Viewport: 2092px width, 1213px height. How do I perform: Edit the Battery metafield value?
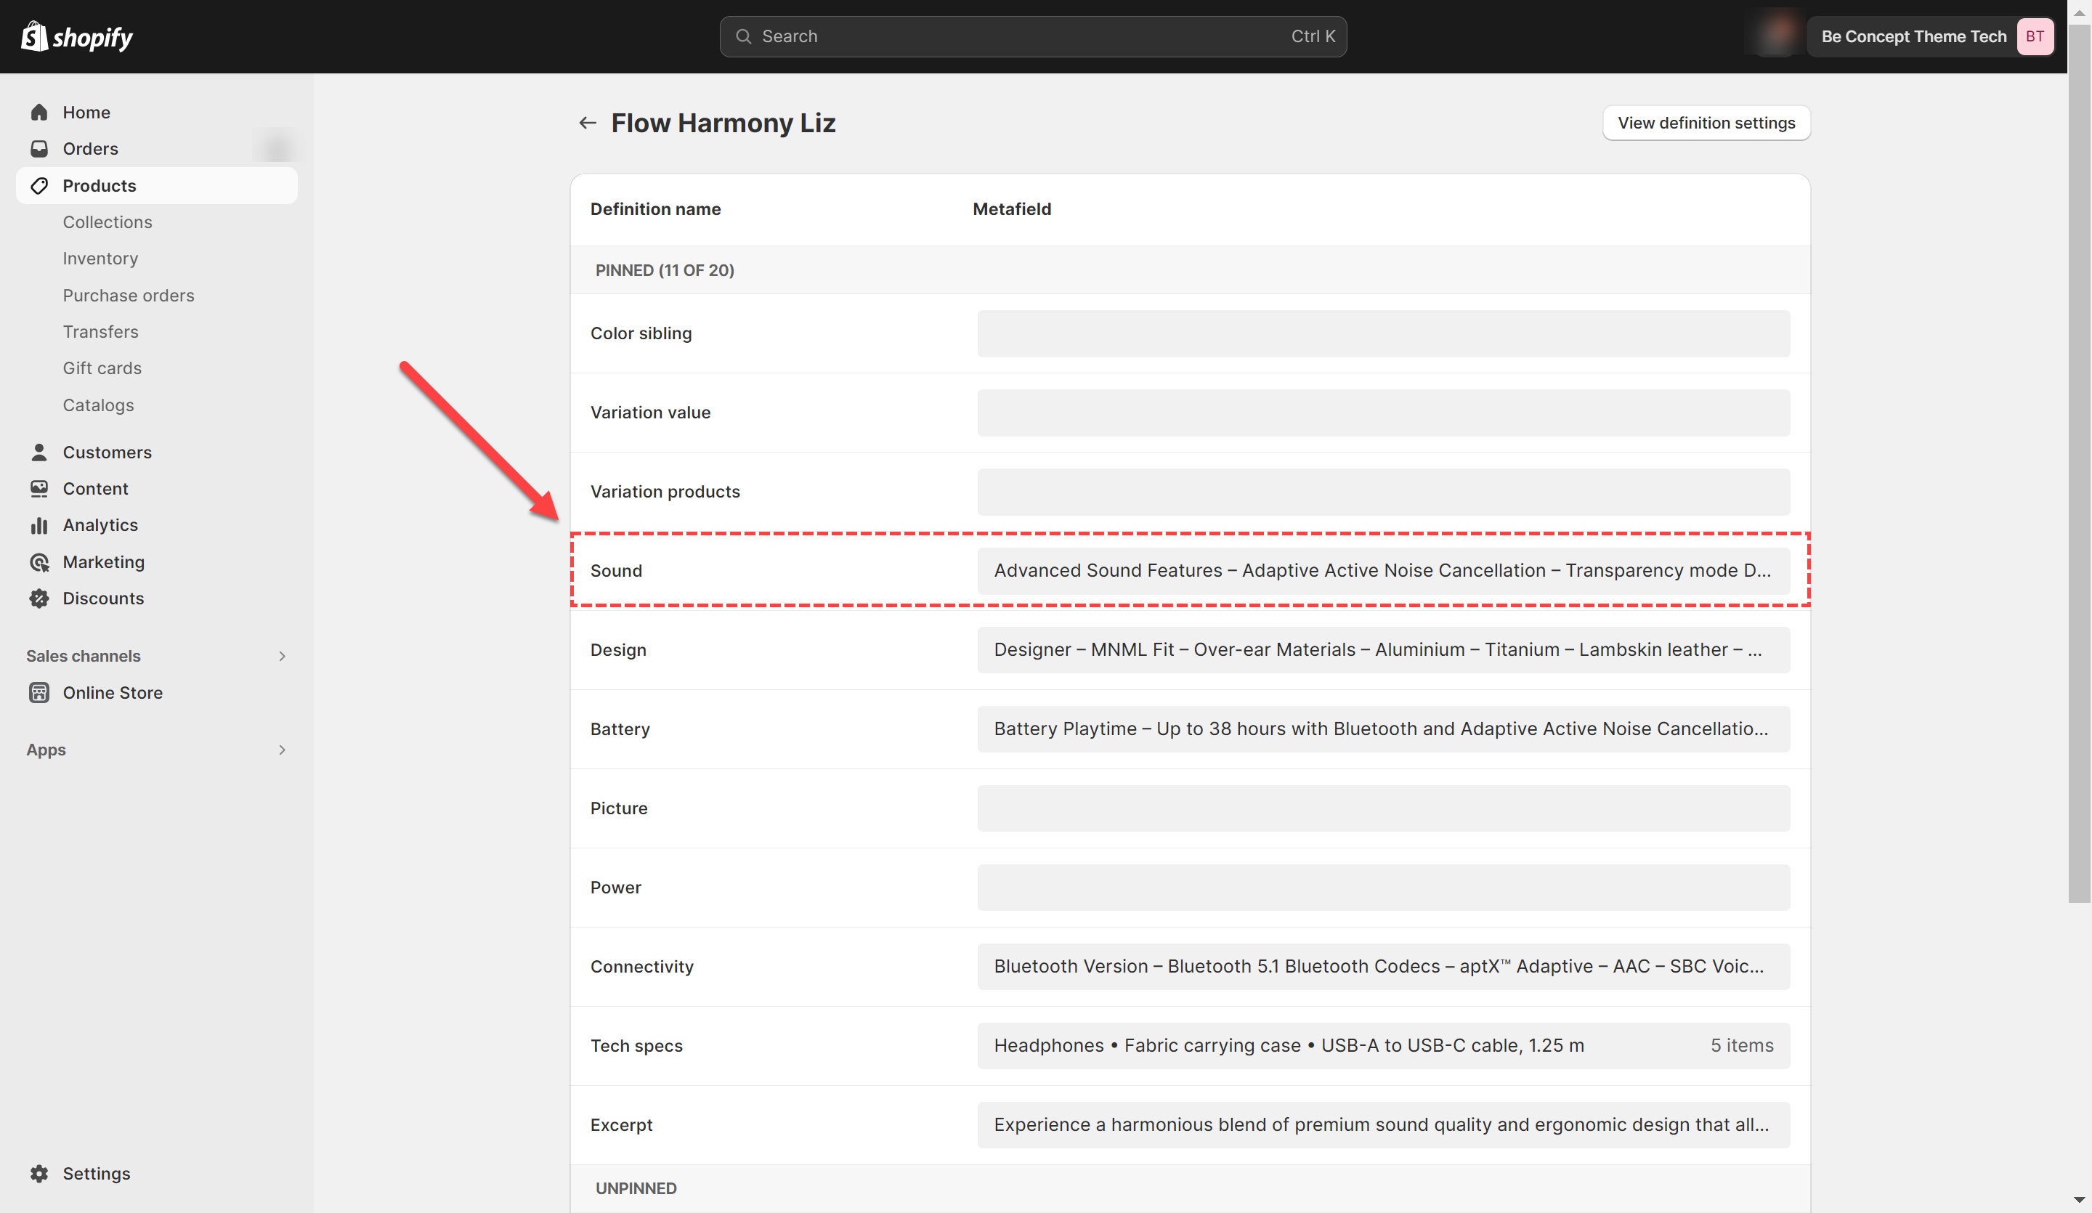tap(1383, 729)
